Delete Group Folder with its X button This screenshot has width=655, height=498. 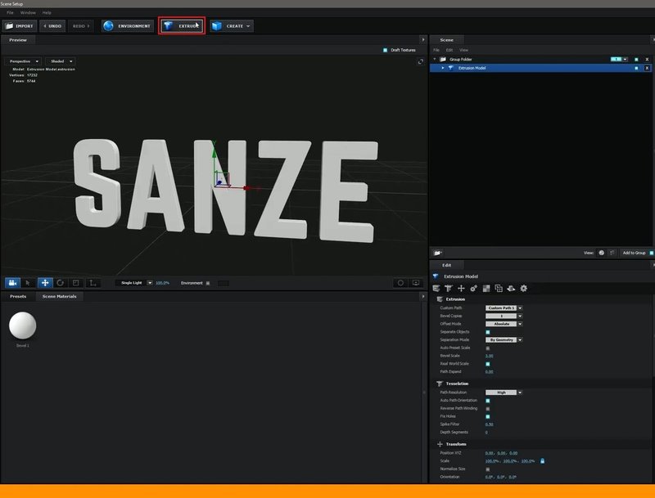(647, 60)
